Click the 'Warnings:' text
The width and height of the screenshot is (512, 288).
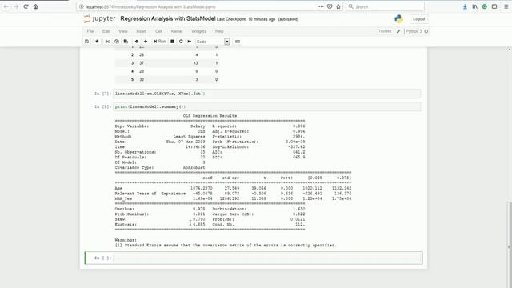tap(126, 240)
